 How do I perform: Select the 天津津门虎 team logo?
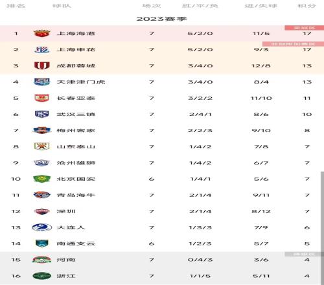(42, 82)
